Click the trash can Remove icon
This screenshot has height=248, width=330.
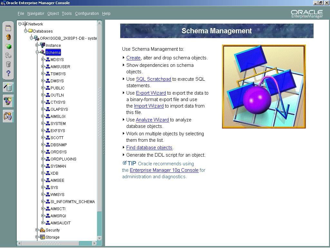[8, 64]
